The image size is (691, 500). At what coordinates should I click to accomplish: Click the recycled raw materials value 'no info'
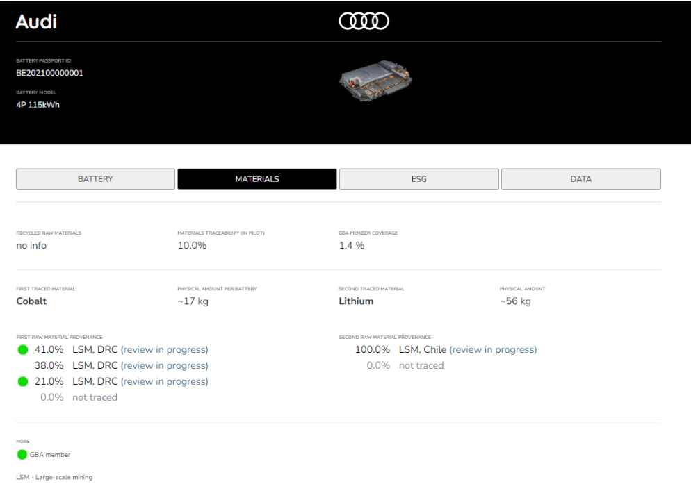(31, 246)
